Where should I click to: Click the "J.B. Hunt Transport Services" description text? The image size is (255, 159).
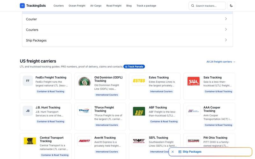coord(49,114)
